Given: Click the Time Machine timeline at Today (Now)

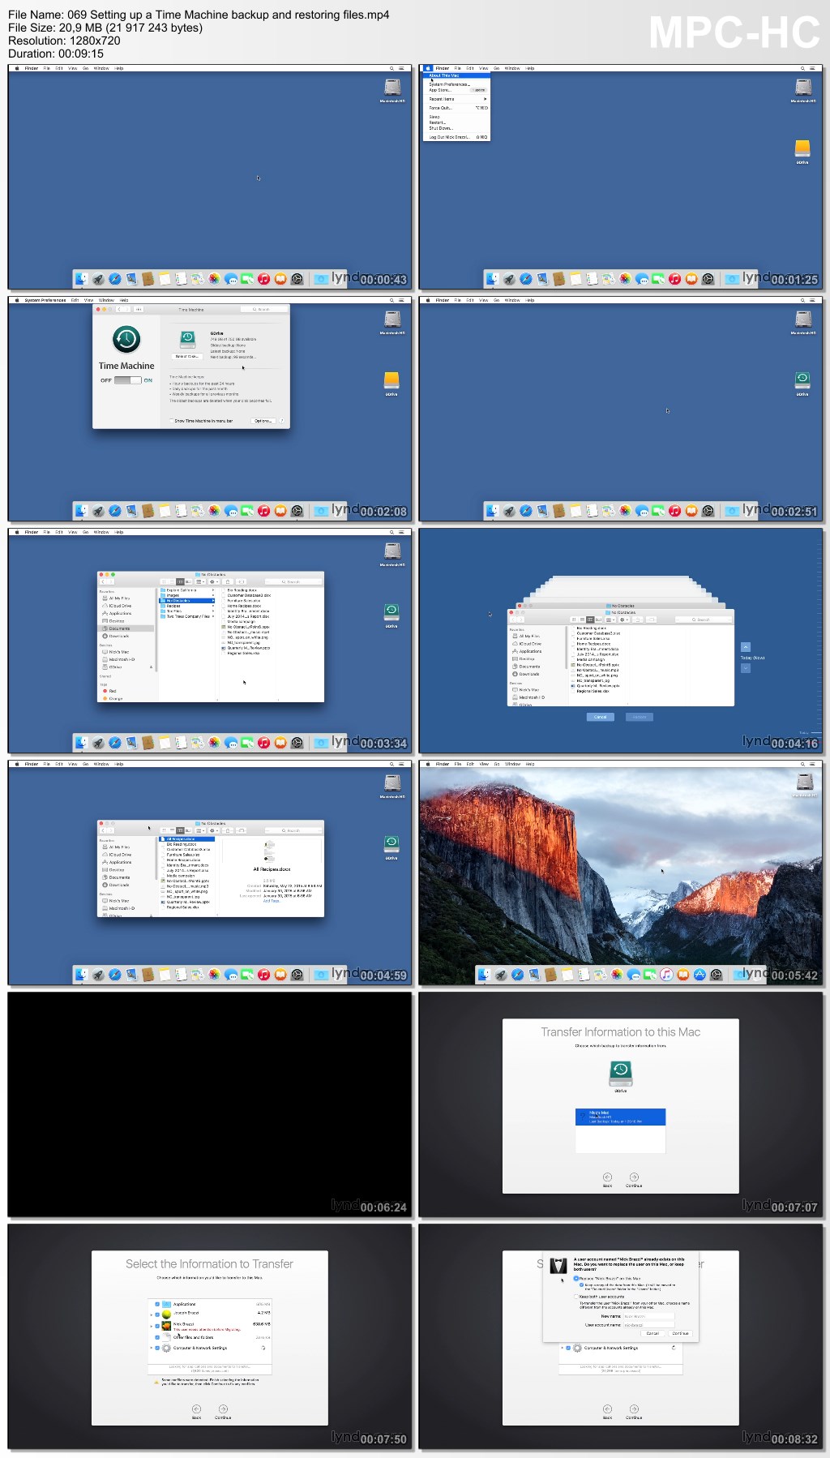Looking at the screenshot, I should click(752, 658).
